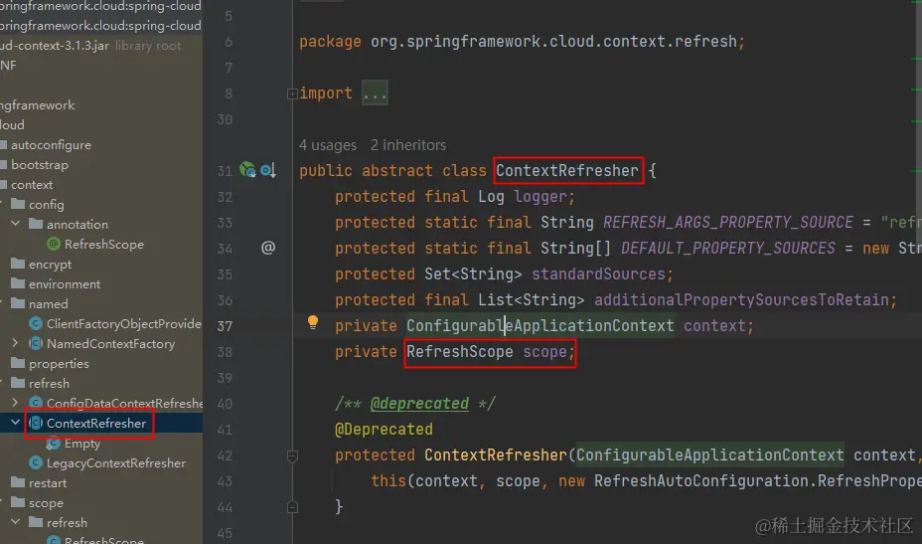This screenshot has width=922, height=544.
Task: Click line number 45 in the gutter
Action: coord(225,533)
